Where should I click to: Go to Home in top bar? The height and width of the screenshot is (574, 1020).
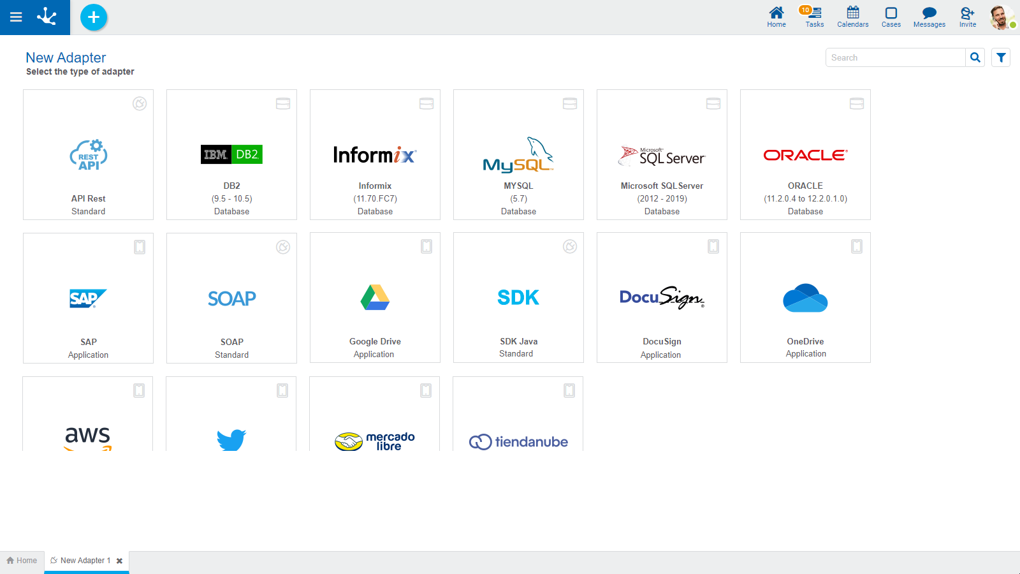pos(776,17)
